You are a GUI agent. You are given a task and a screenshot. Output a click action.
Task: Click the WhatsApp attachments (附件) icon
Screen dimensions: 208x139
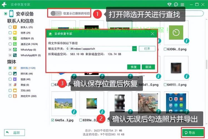click(15, 55)
